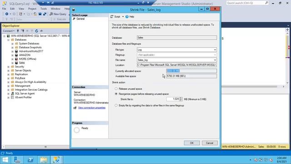Click the Save All icon in SSMS toolbar
This screenshot has width=291, height=164.
45,14
